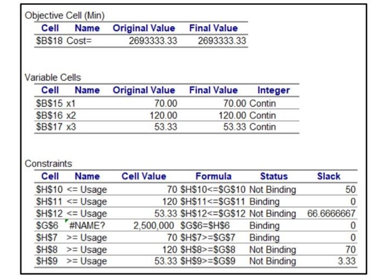Click the Status column header
Viewport: 377px width, 276px height.
pos(274,176)
